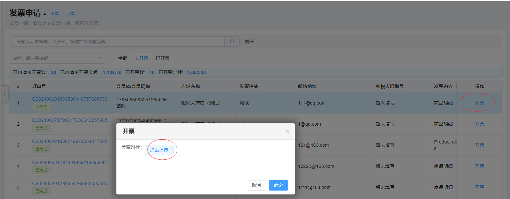
Task: Click the triangle next to 发票申请 title
Action: coord(45,14)
